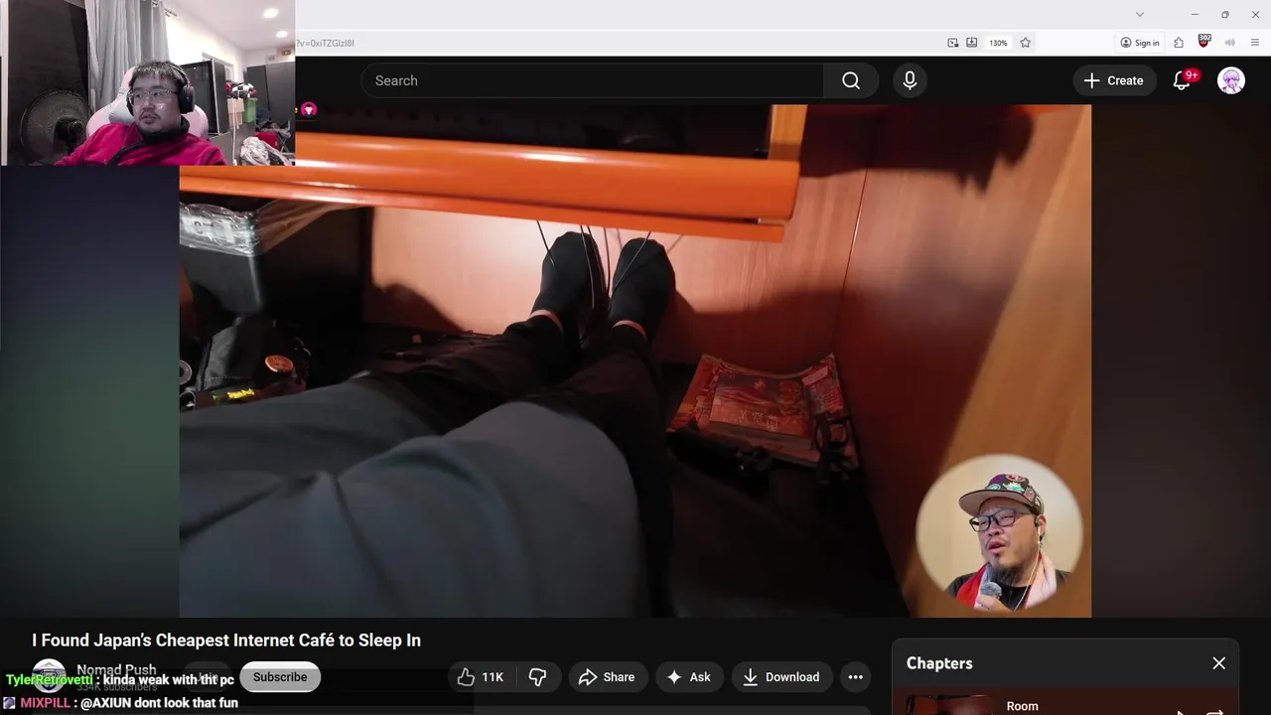
Task: Close the Chapters panel
Action: coord(1218,663)
